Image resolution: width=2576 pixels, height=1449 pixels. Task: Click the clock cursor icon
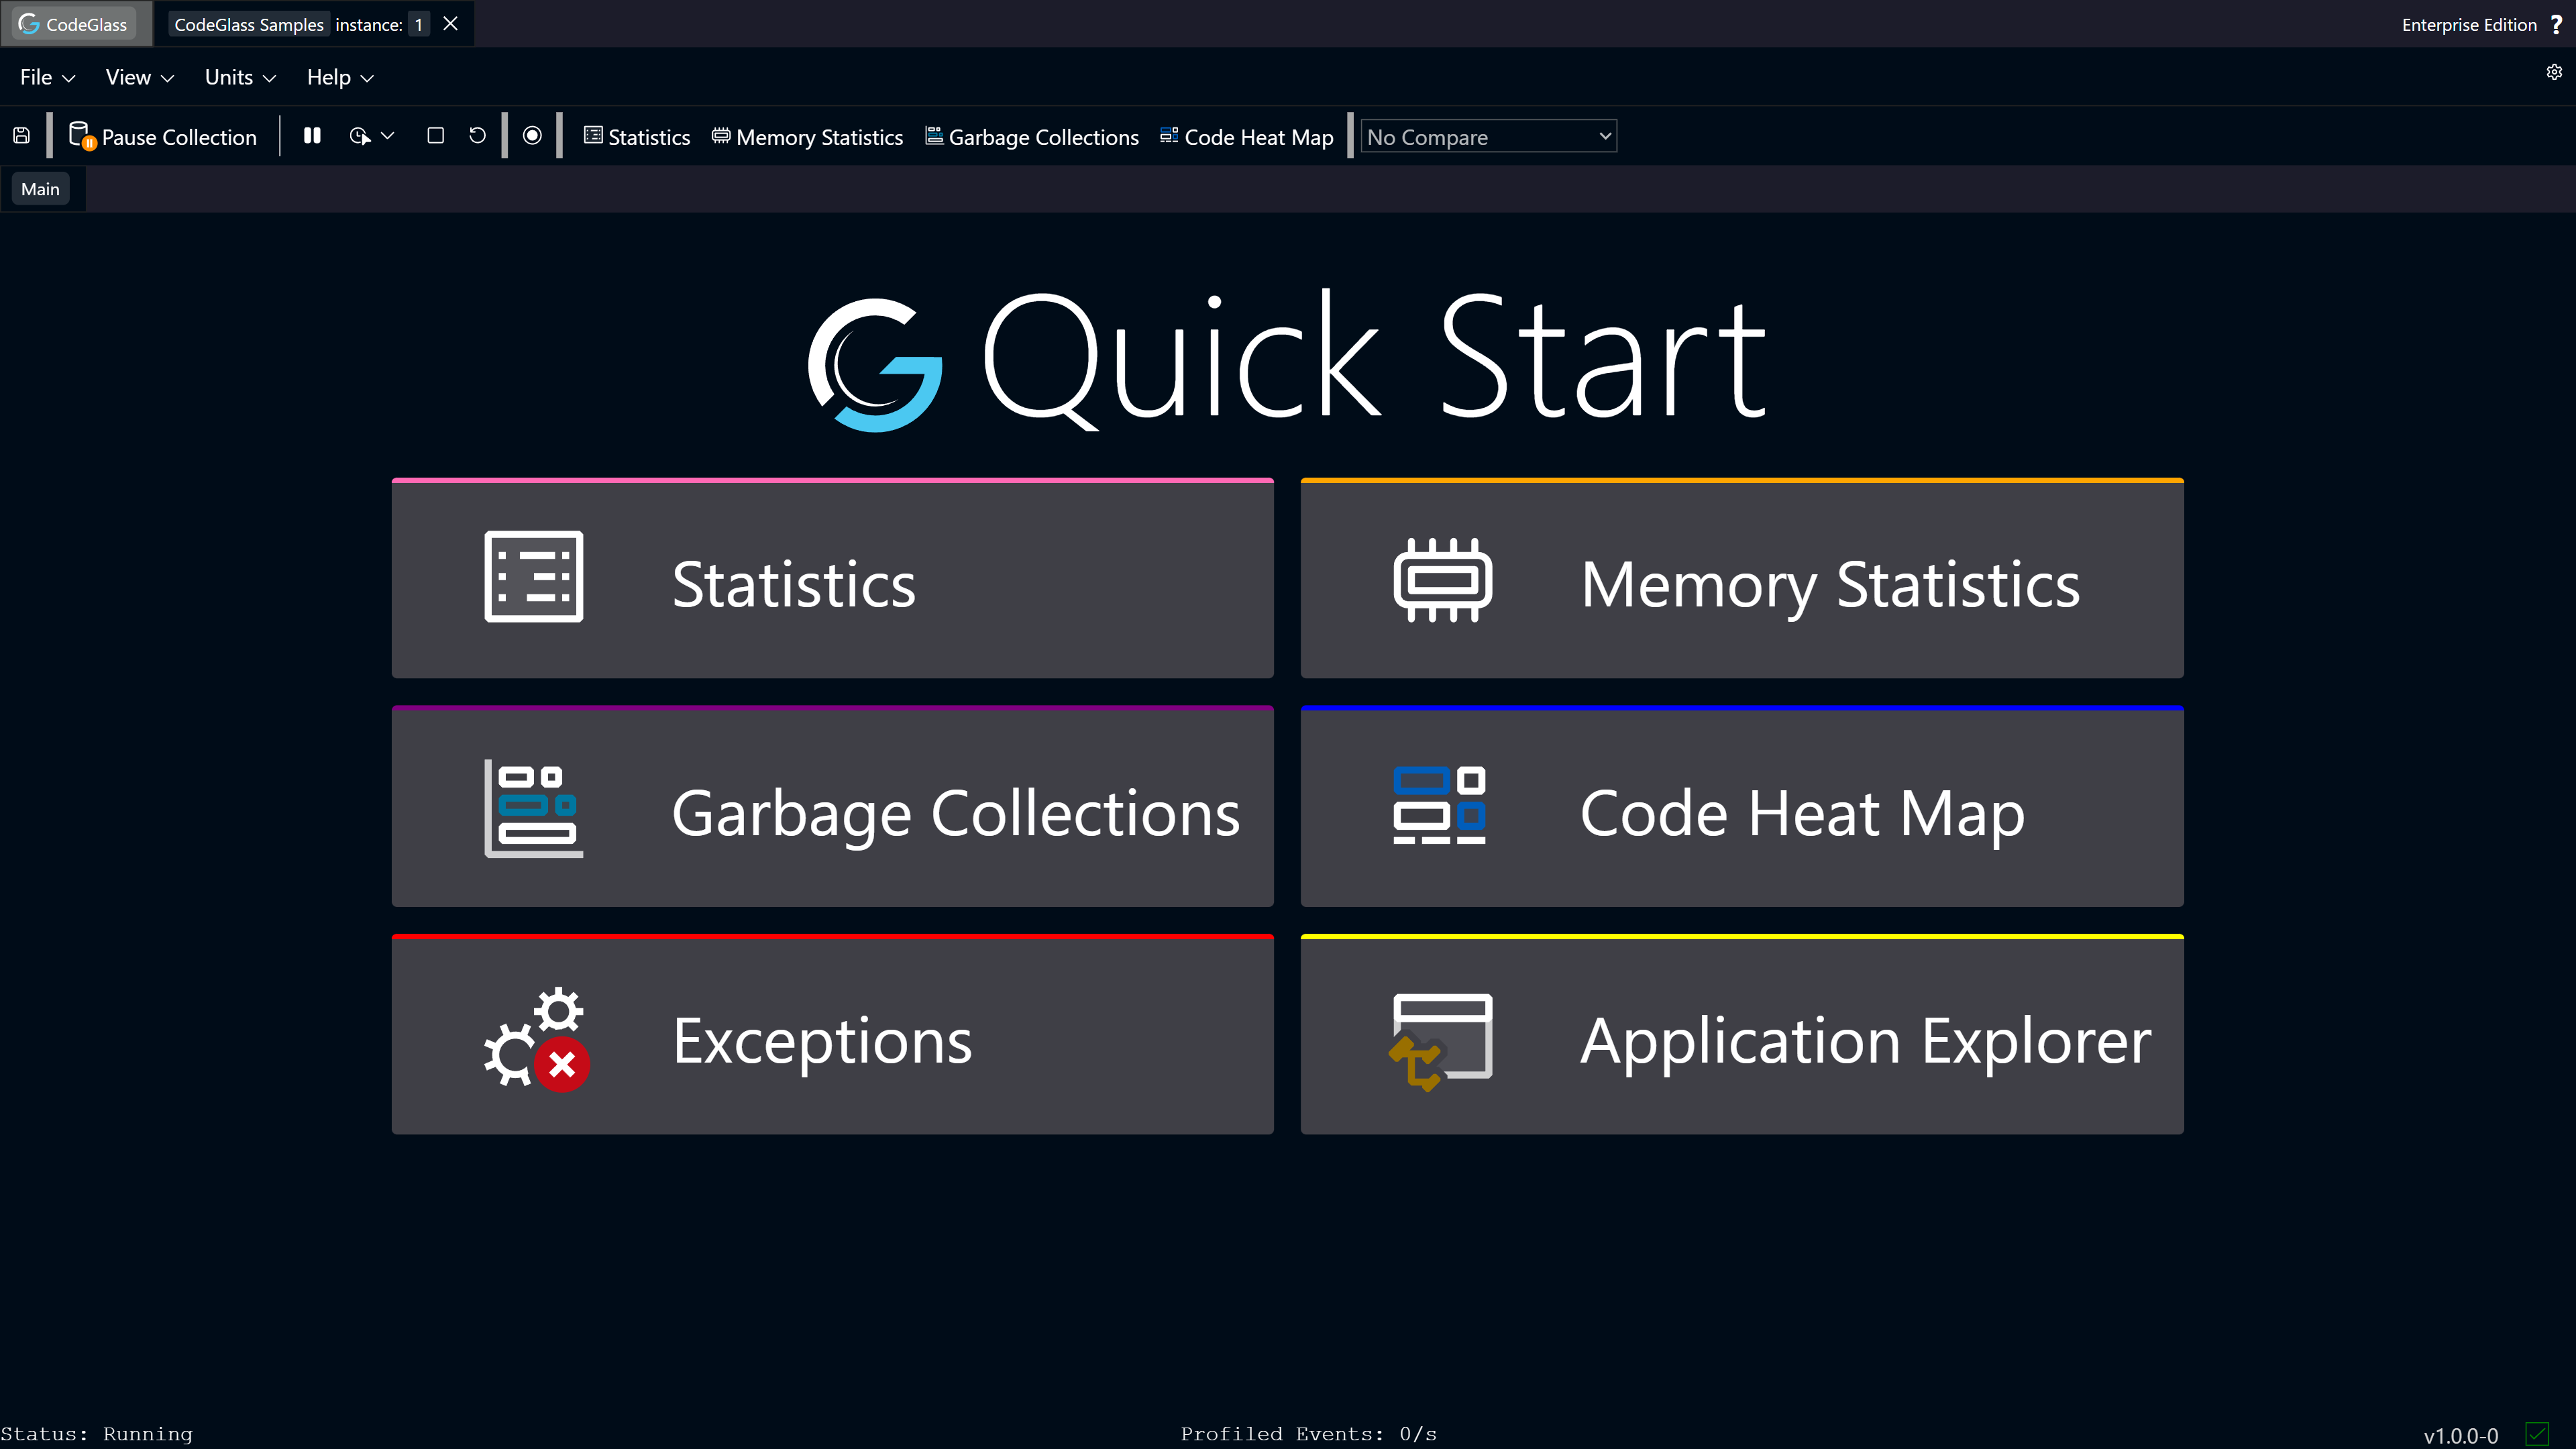coord(360,135)
